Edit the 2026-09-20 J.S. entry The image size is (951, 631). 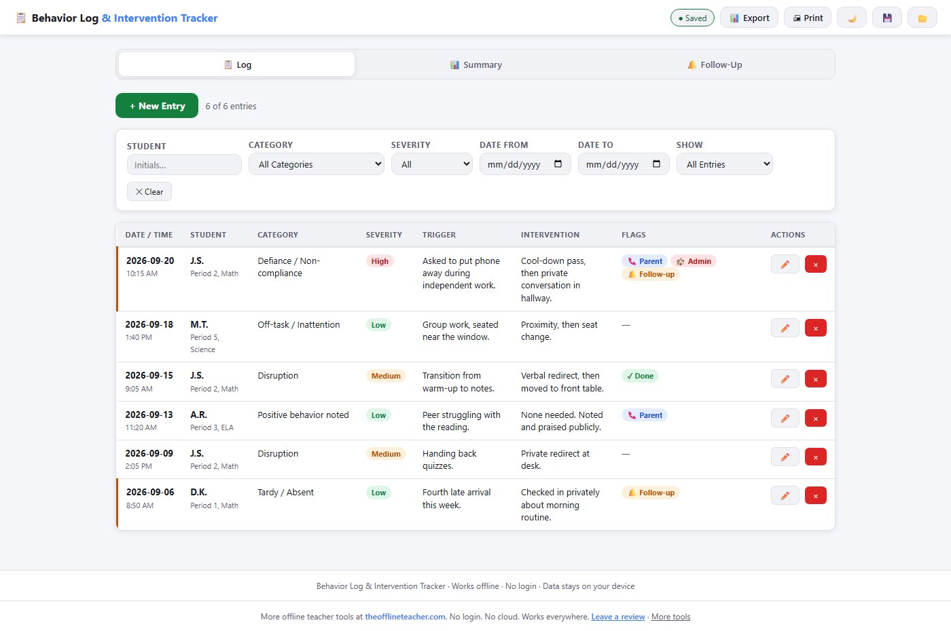pos(785,264)
